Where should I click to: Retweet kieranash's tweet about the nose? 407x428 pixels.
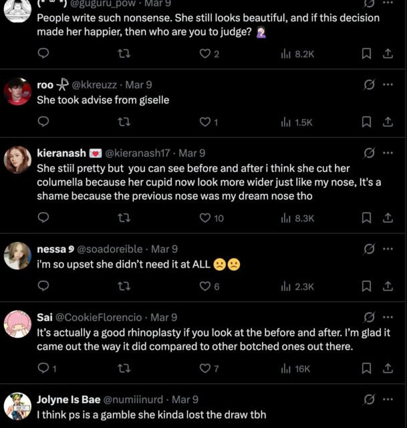124,217
